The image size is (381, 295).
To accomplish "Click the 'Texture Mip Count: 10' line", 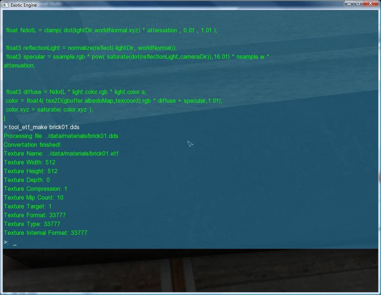I will pyautogui.click(x=33, y=197).
